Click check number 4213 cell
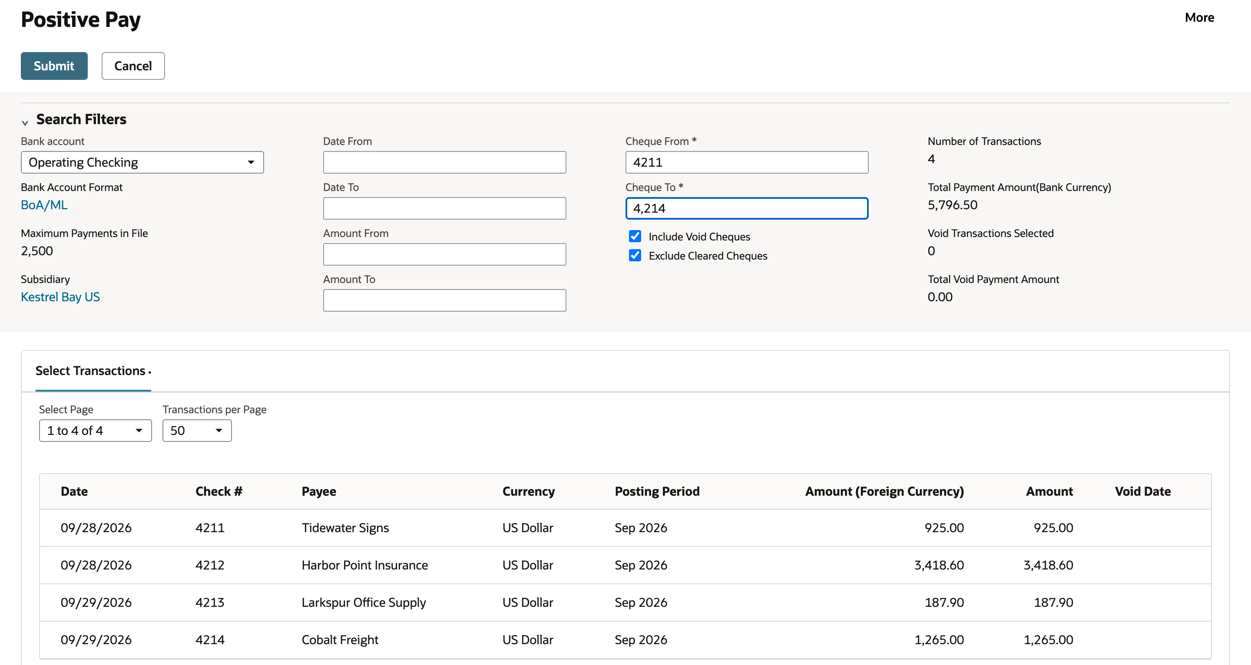This screenshot has width=1251, height=665. tap(210, 603)
